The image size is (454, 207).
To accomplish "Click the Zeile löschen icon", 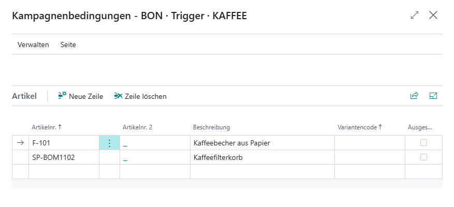I will 119,96.
